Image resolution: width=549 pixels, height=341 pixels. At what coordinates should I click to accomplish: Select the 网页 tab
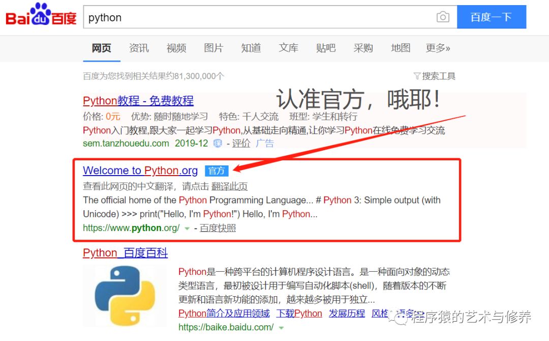(x=102, y=48)
